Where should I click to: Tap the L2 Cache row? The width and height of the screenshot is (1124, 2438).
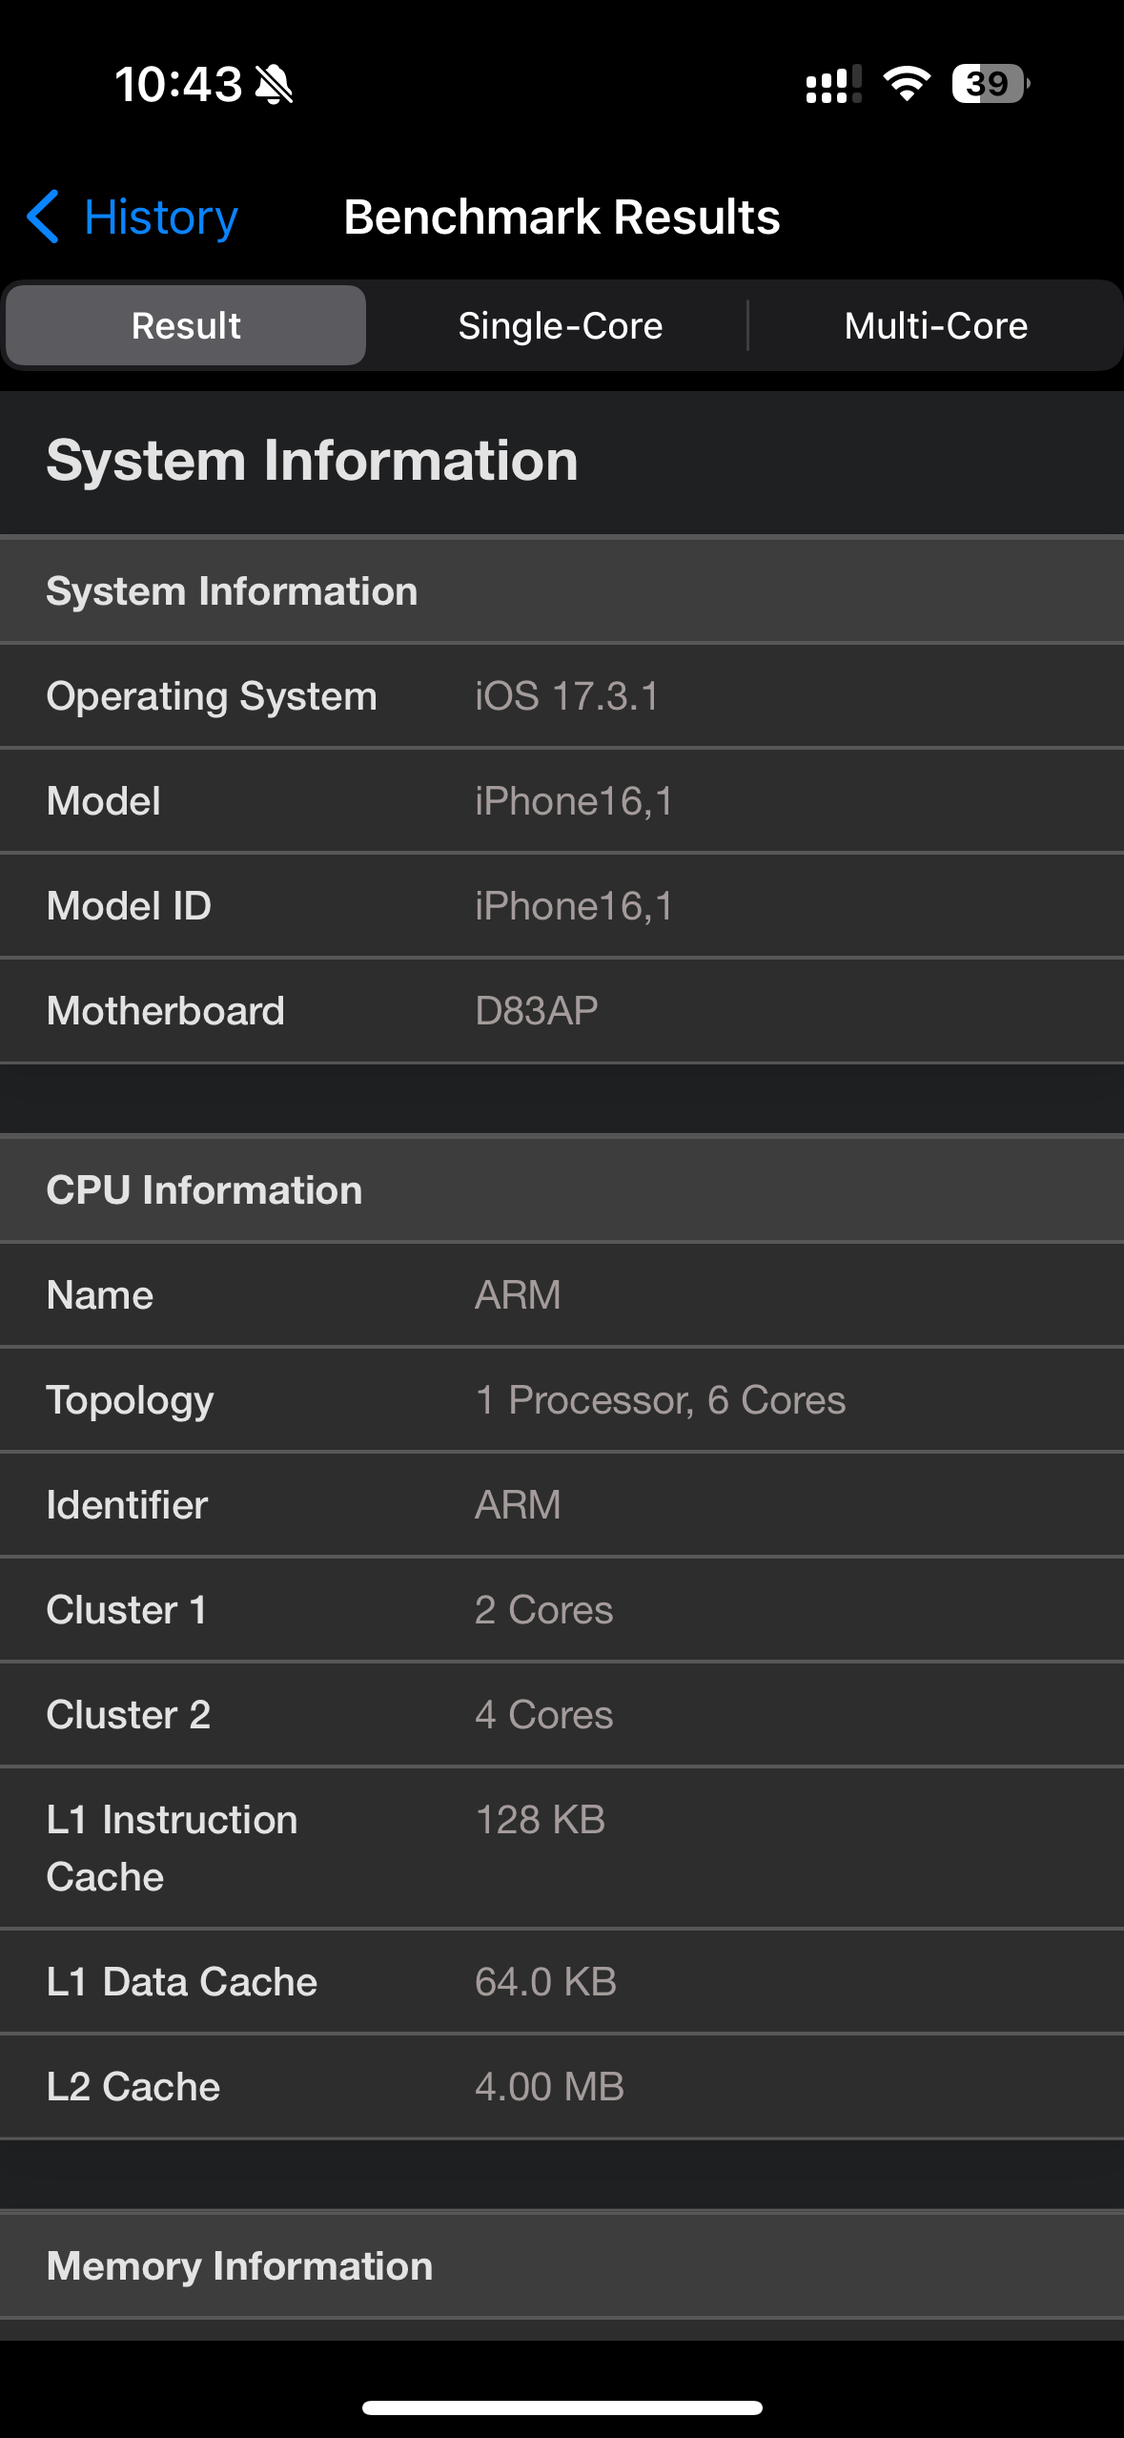(562, 2087)
